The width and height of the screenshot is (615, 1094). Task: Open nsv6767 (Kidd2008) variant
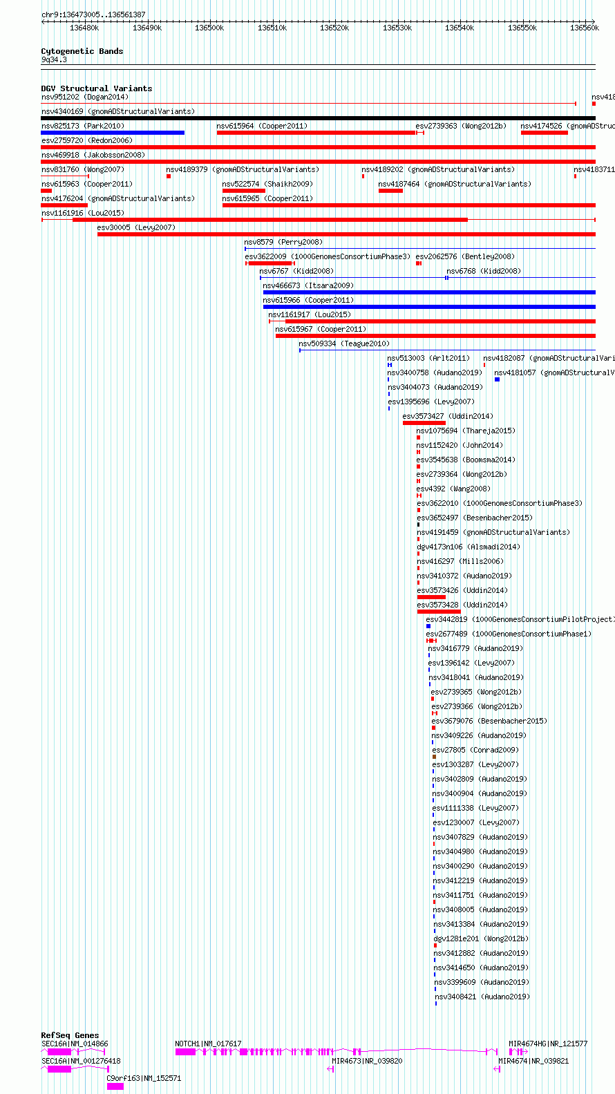point(353,278)
